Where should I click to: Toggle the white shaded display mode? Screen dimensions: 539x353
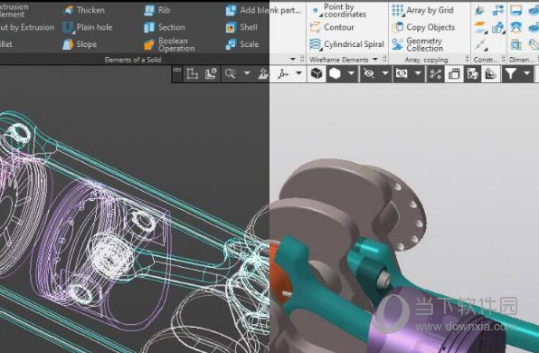tap(335, 73)
